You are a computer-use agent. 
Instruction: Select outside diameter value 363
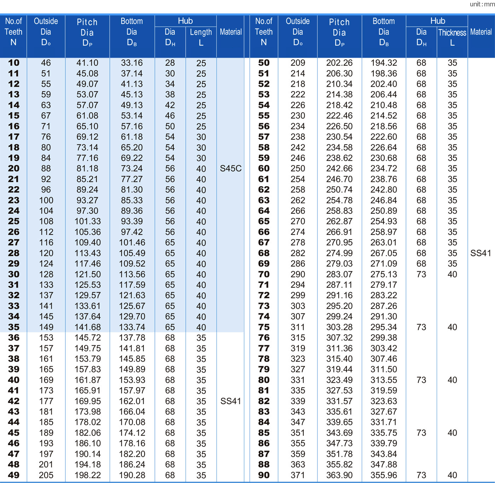click(x=298, y=464)
